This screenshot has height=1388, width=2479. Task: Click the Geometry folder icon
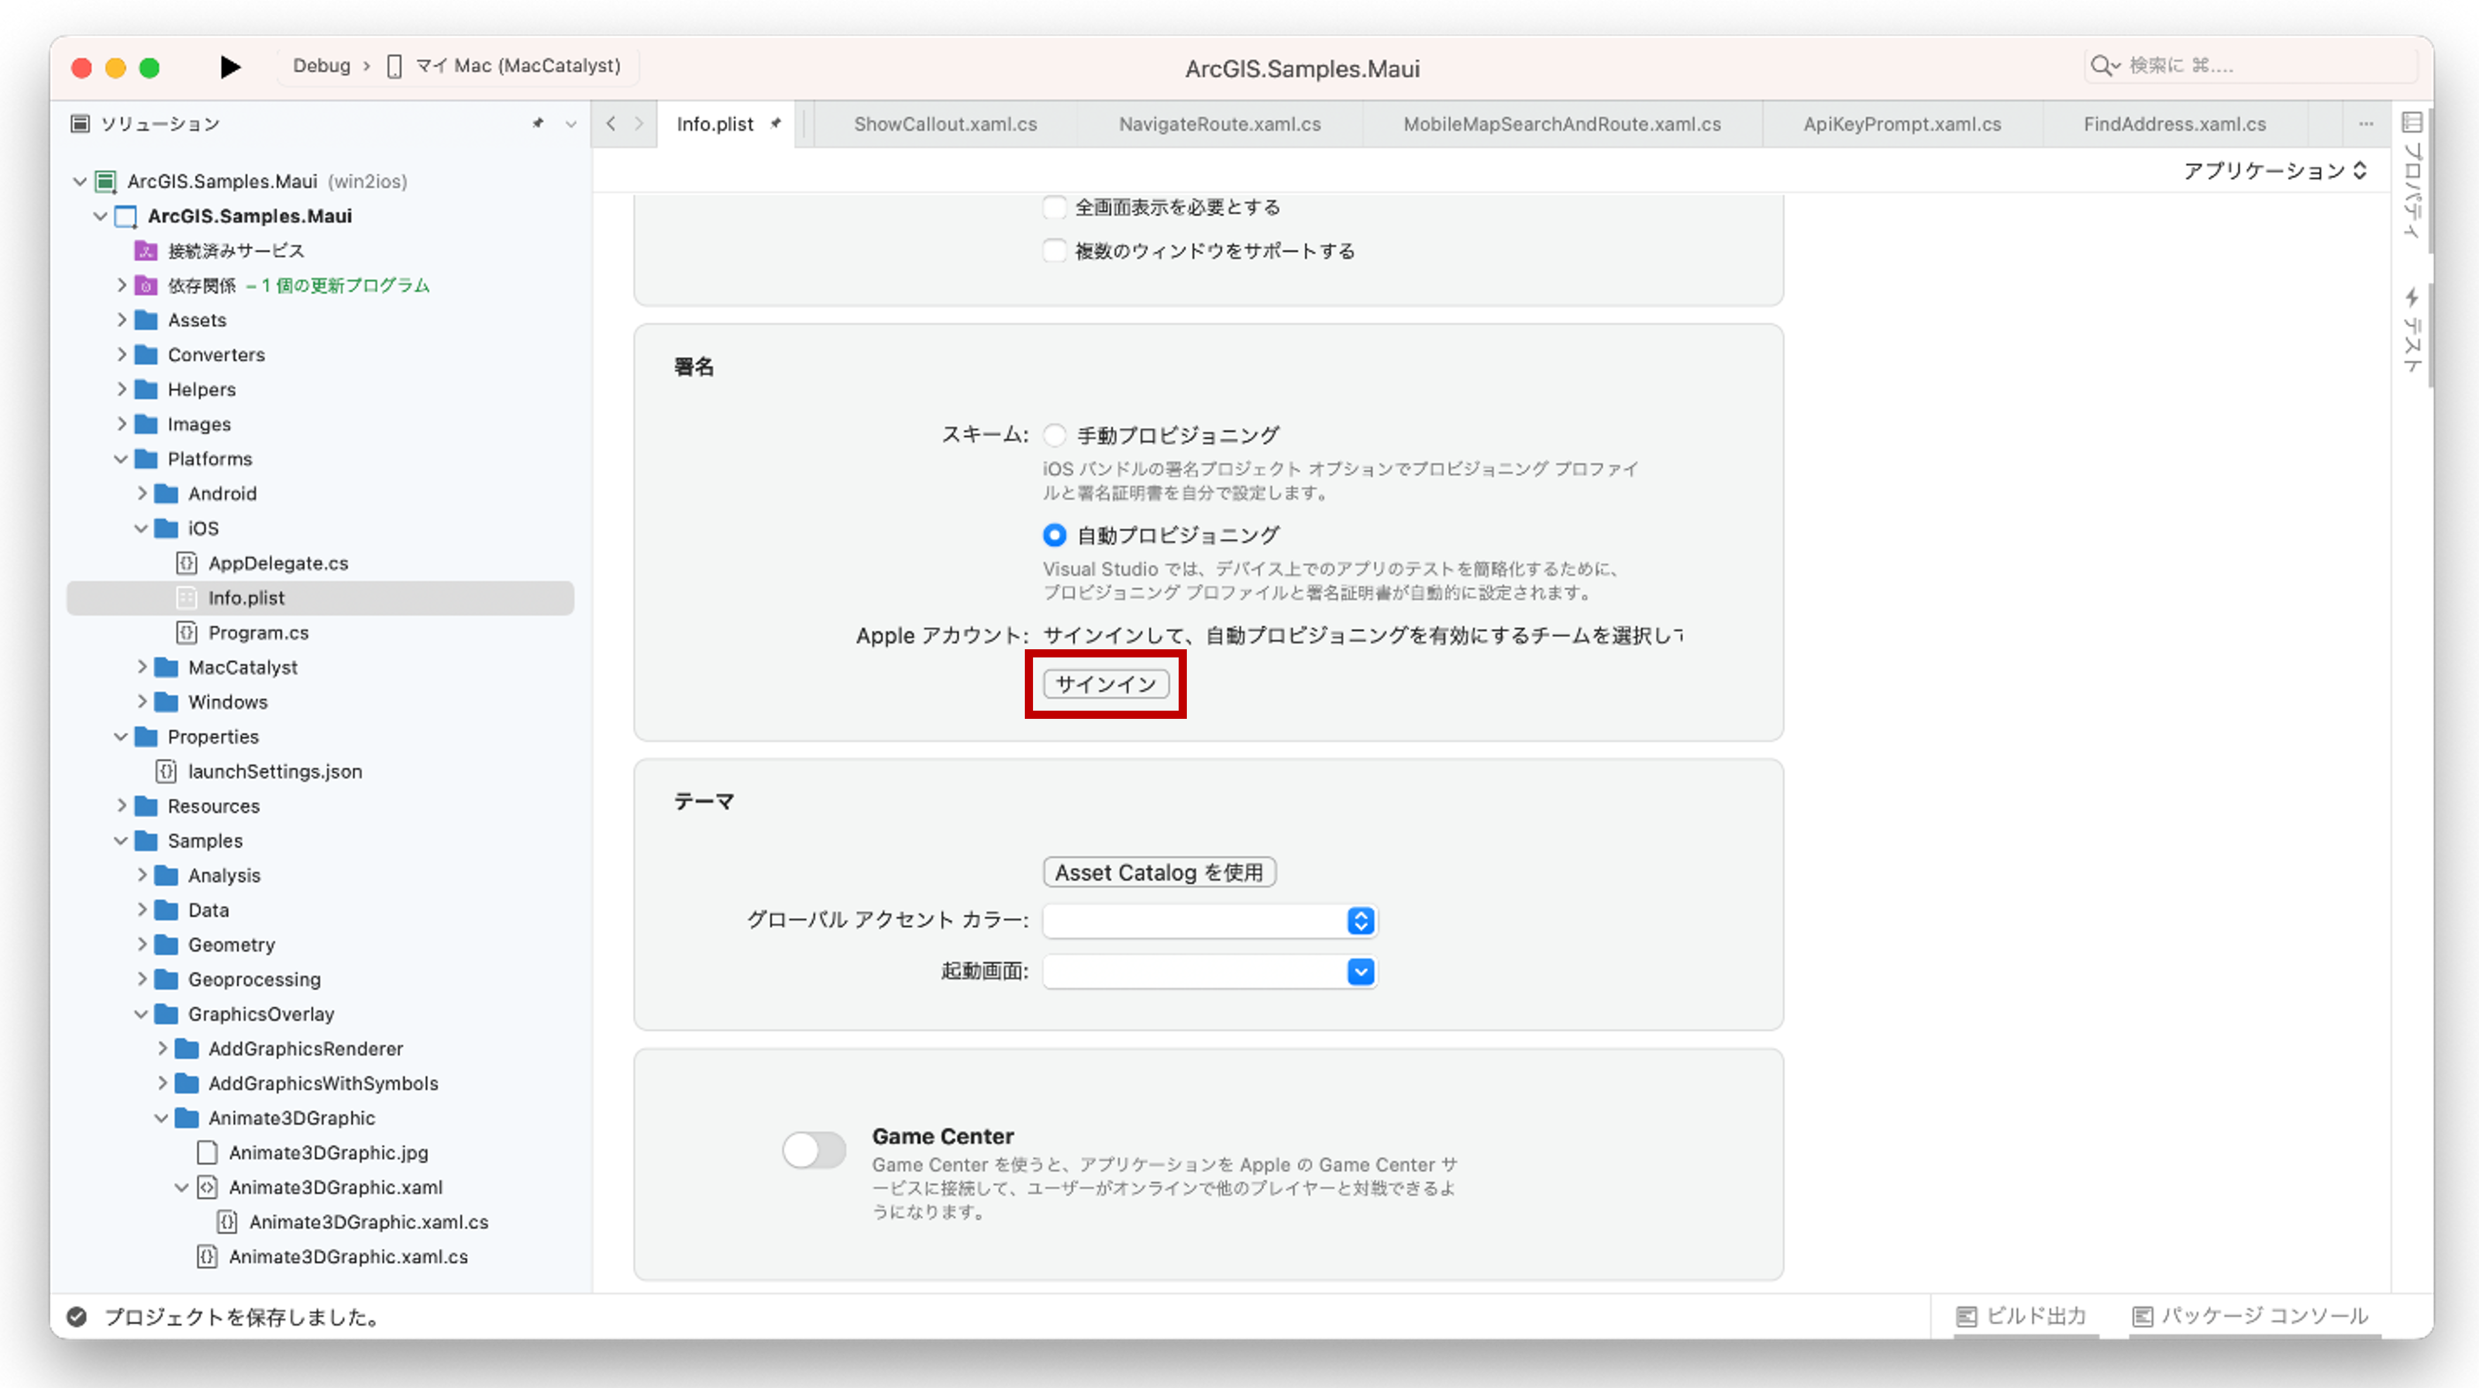click(167, 944)
